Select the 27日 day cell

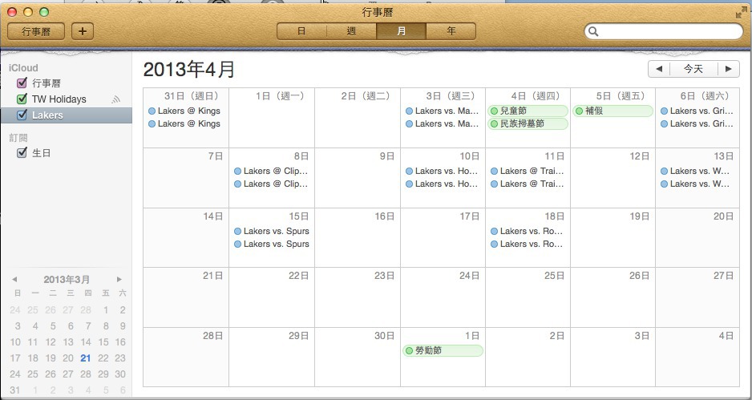point(697,297)
